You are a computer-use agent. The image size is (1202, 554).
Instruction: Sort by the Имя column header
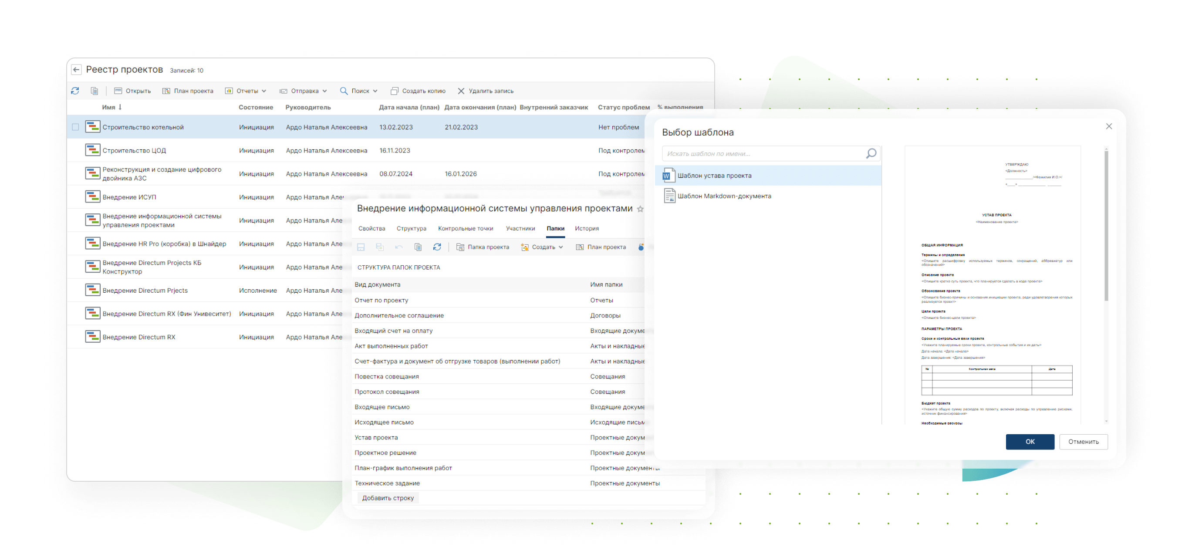pyautogui.click(x=109, y=107)
